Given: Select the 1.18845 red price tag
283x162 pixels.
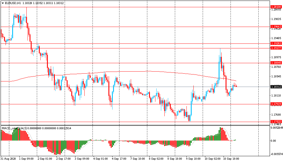Looking at the screenshot, I should pos(276,63).
